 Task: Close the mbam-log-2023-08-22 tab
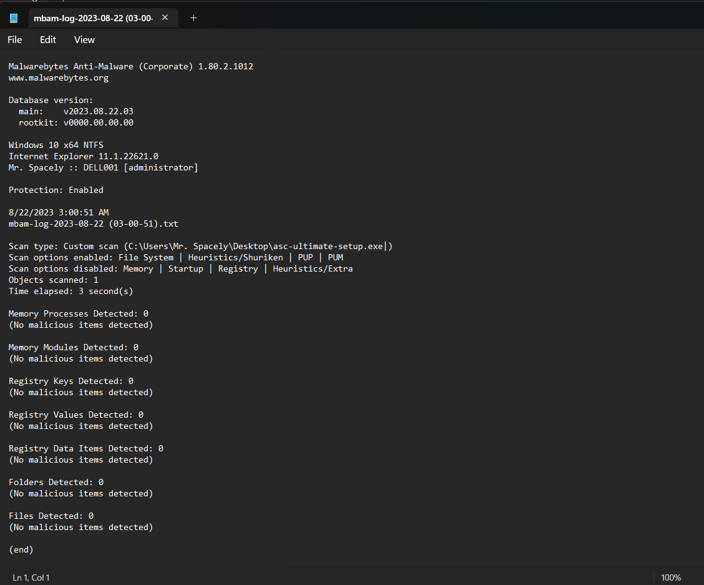click(x=165, y=17)
